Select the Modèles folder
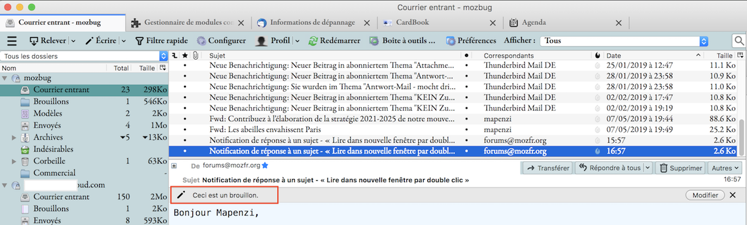747x225 pixels. coord(84,113)
